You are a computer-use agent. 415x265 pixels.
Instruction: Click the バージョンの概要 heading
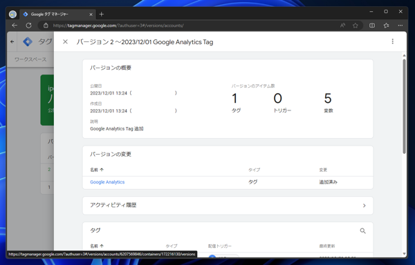[111, 68]
